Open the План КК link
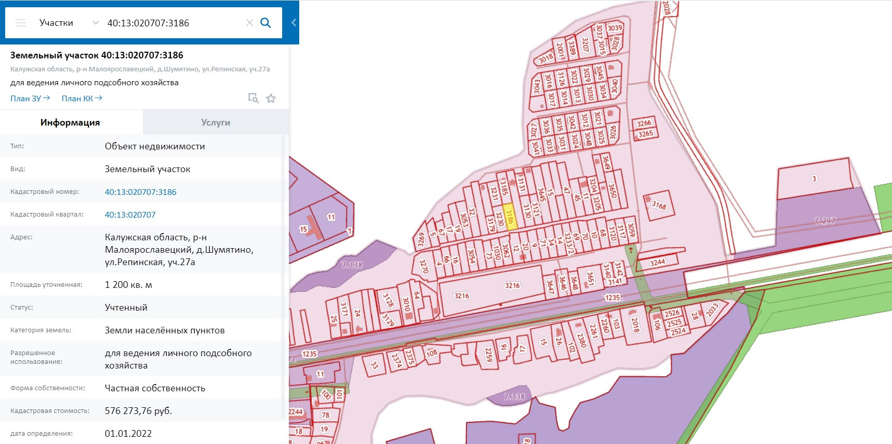This screenshot has width=892, height=444. (82, 98)
